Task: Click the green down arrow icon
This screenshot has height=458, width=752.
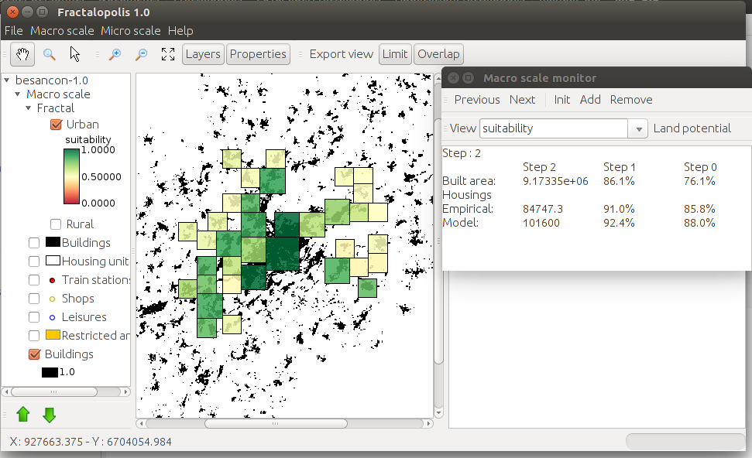Action: pos(49,414)
